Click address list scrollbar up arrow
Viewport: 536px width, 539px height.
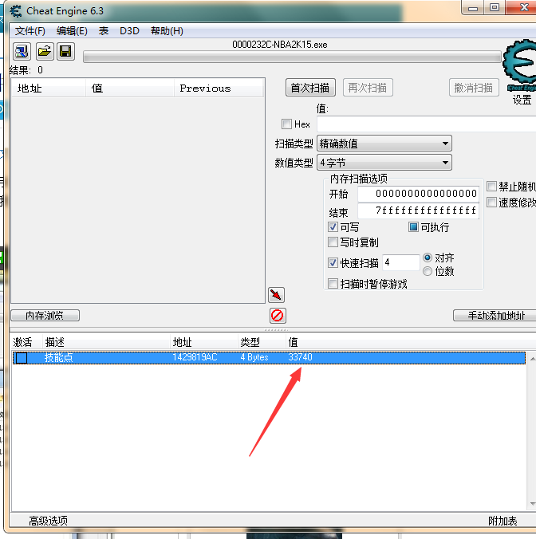(x=532, y=359)
